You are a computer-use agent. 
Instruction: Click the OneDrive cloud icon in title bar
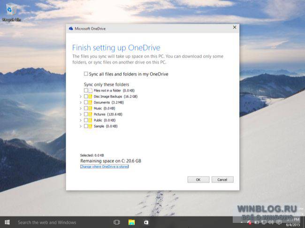(71, 29)
